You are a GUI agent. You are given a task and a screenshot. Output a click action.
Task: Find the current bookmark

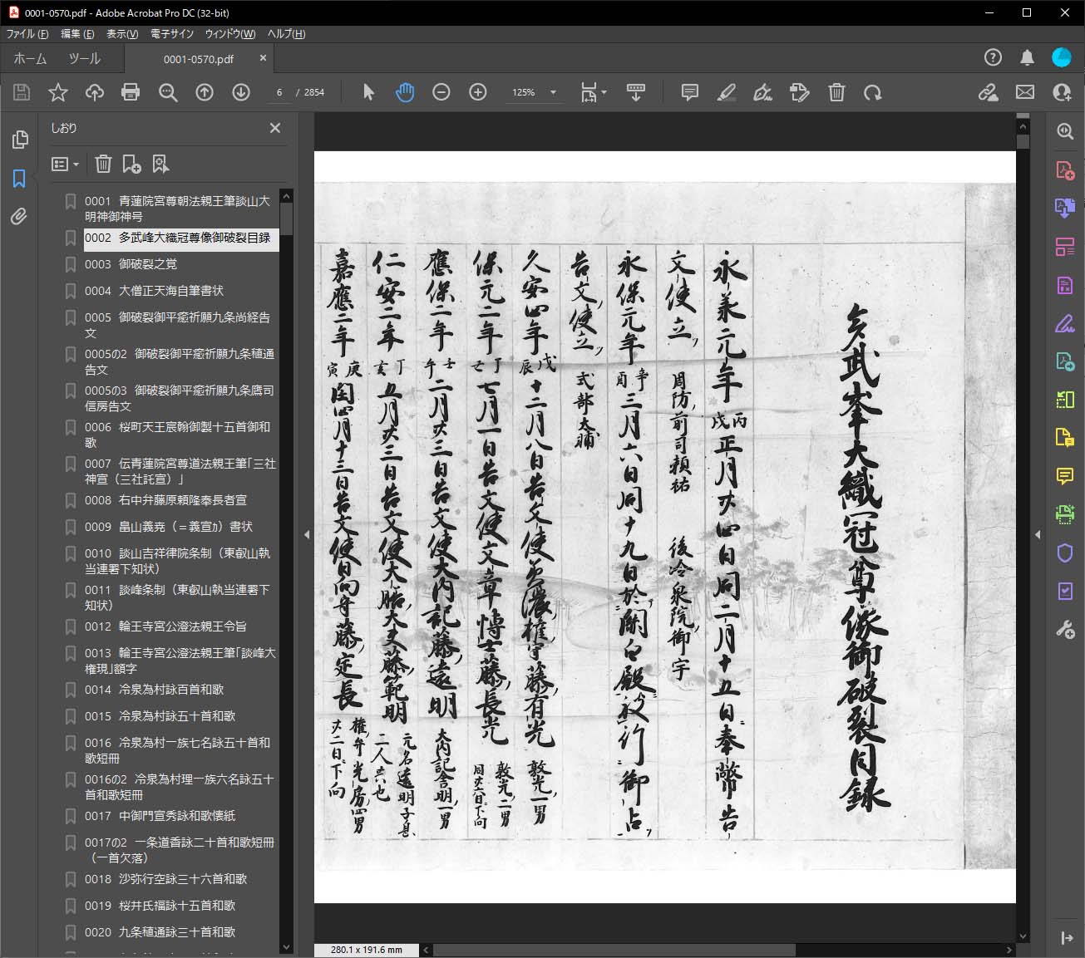click(161, 164)
